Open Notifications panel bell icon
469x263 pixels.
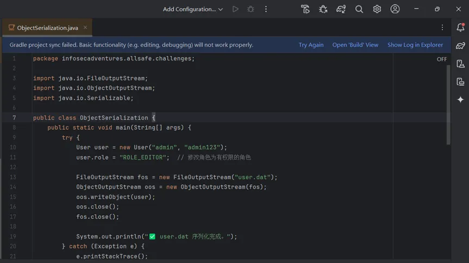[460, 28]
